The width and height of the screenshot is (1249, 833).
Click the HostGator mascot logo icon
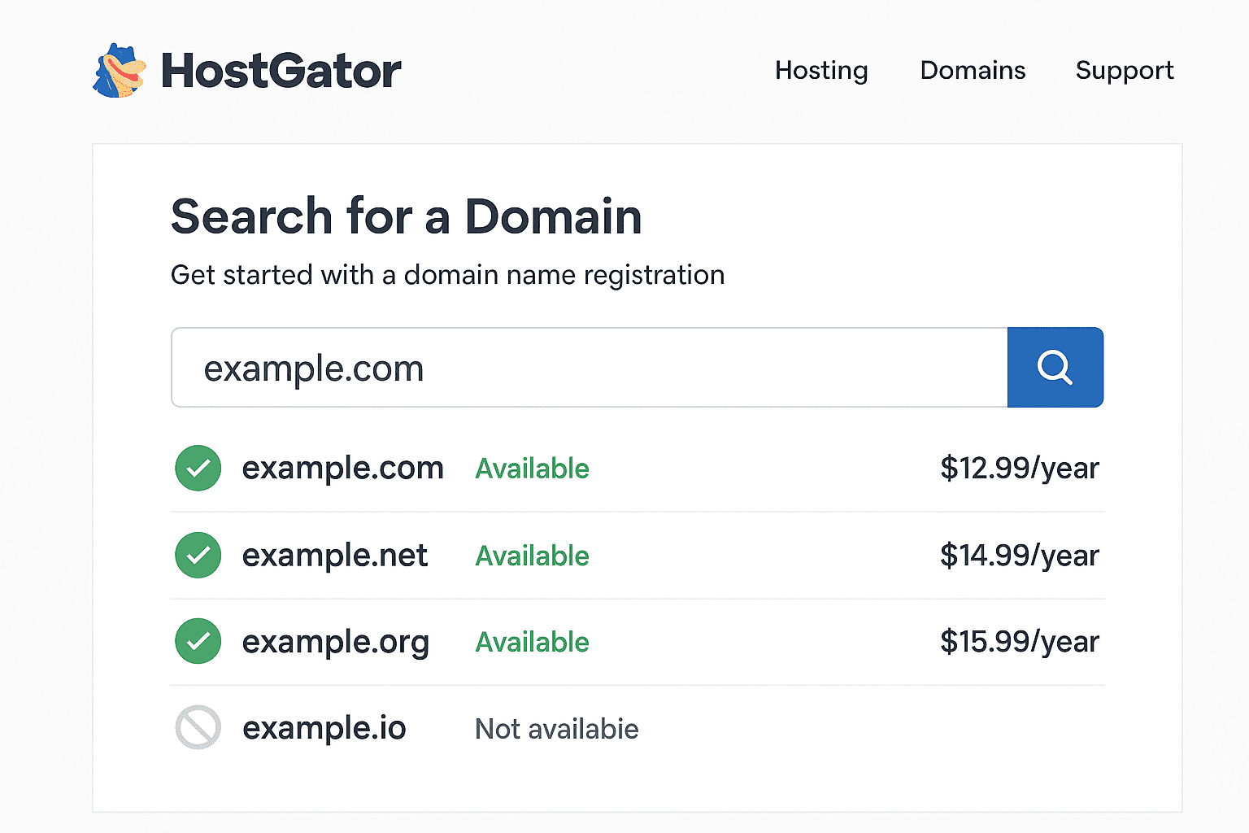(120, 71)
